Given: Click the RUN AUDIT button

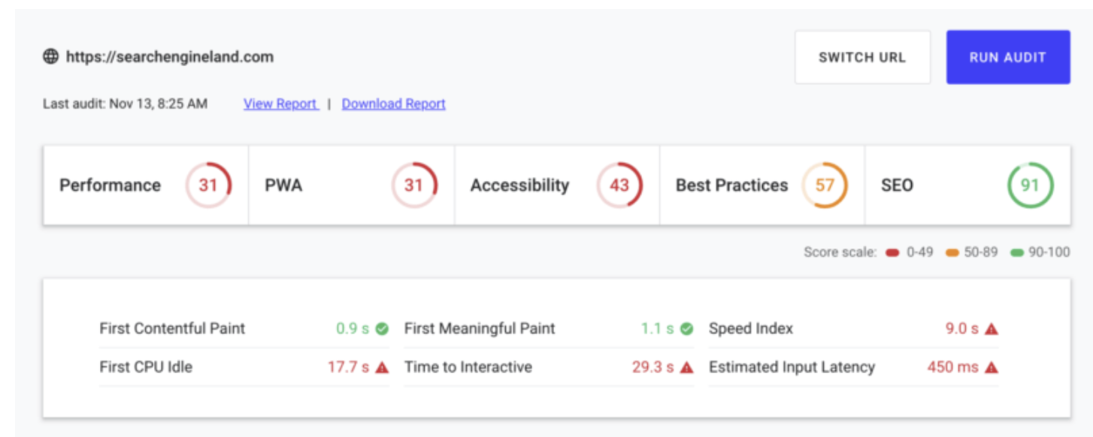Looking at the screenshot, I should click(1008, 57).
